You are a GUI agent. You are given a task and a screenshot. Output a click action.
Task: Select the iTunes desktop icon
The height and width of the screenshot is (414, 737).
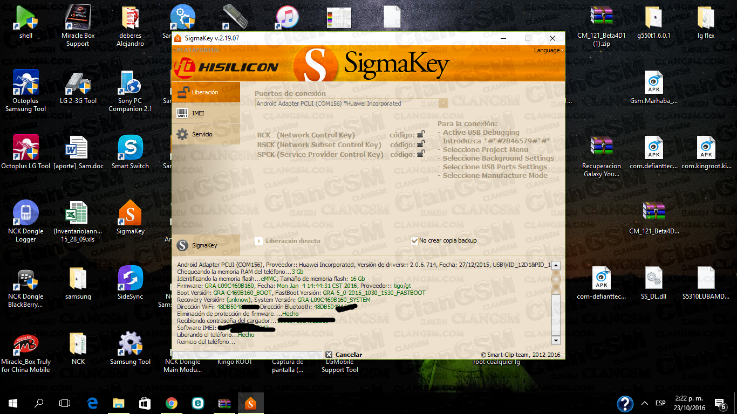tap(287, 17)
